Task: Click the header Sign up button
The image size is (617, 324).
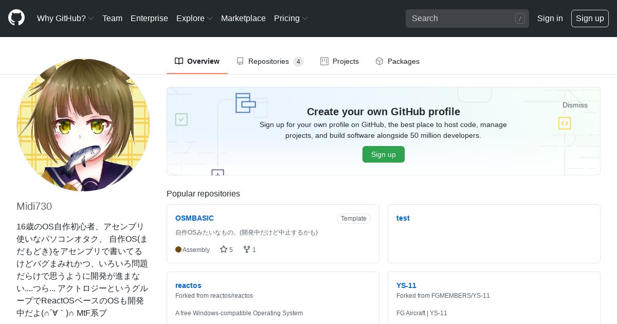Action: tap(590, 18)
